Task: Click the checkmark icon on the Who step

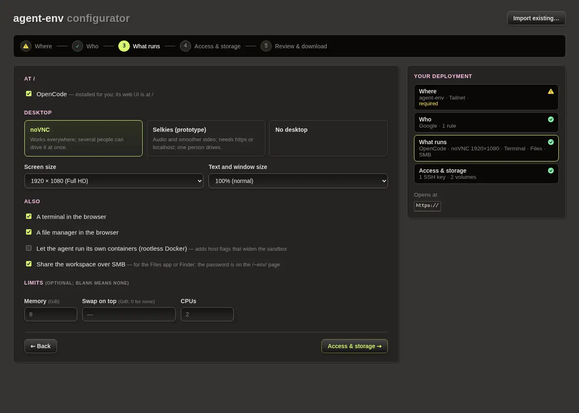Action: 77,46
